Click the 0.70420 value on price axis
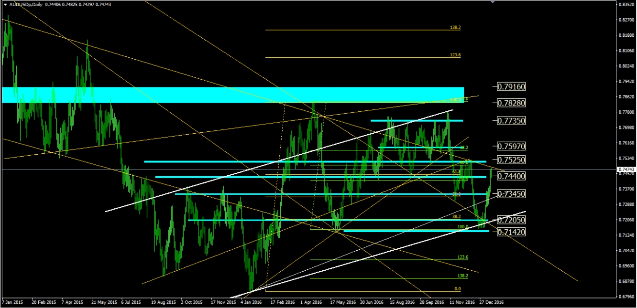The height and width of the screenshot is (308, 637). tap(627, 251)
